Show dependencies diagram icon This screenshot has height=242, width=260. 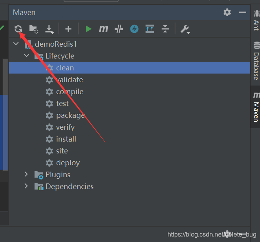click(x=150, y=29)
